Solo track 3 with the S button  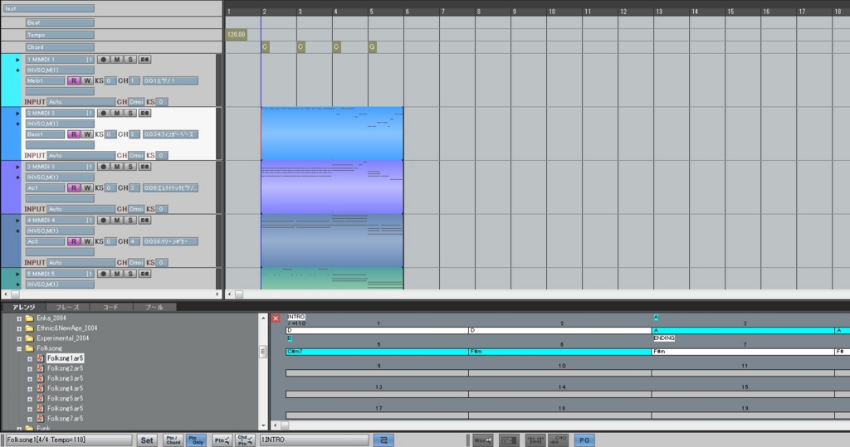tap(130, 166)
